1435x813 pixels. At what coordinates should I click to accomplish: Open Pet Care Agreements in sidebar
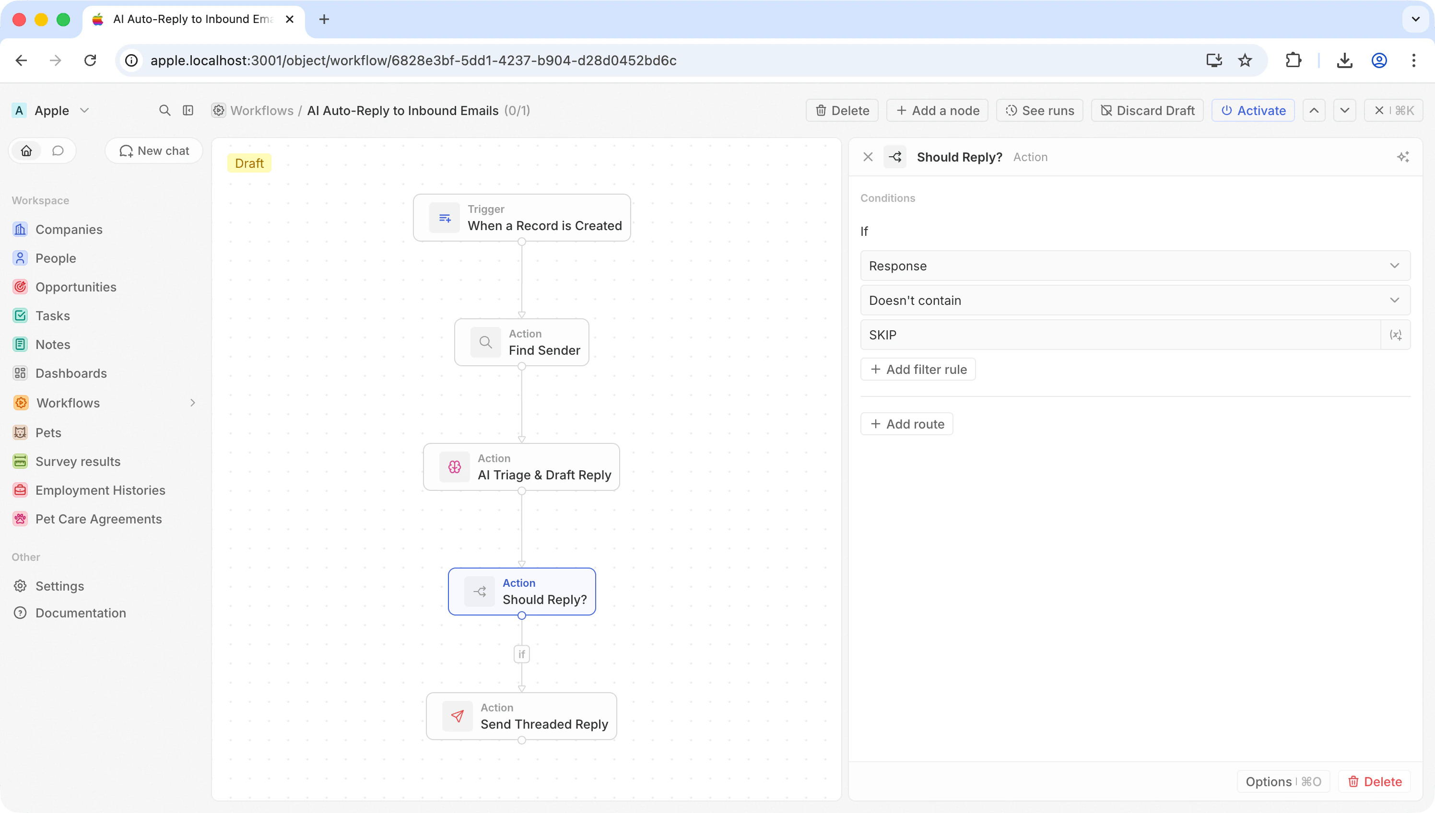(98, 519)
